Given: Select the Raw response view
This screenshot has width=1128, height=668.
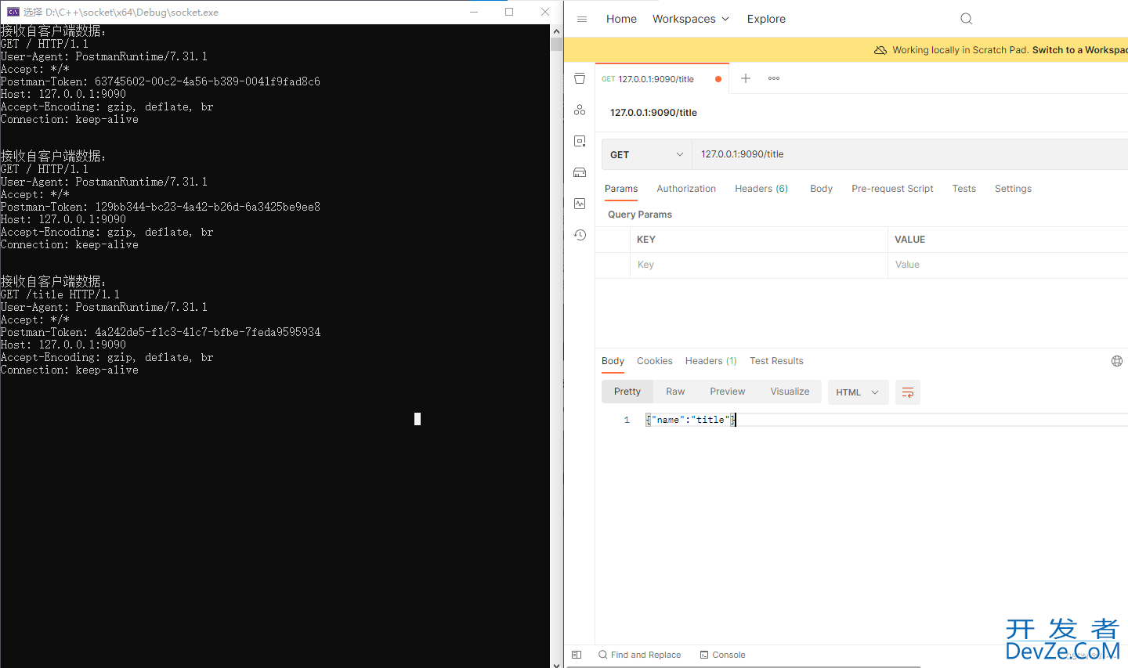Looking at the screenshot, I should pos(675,392).
